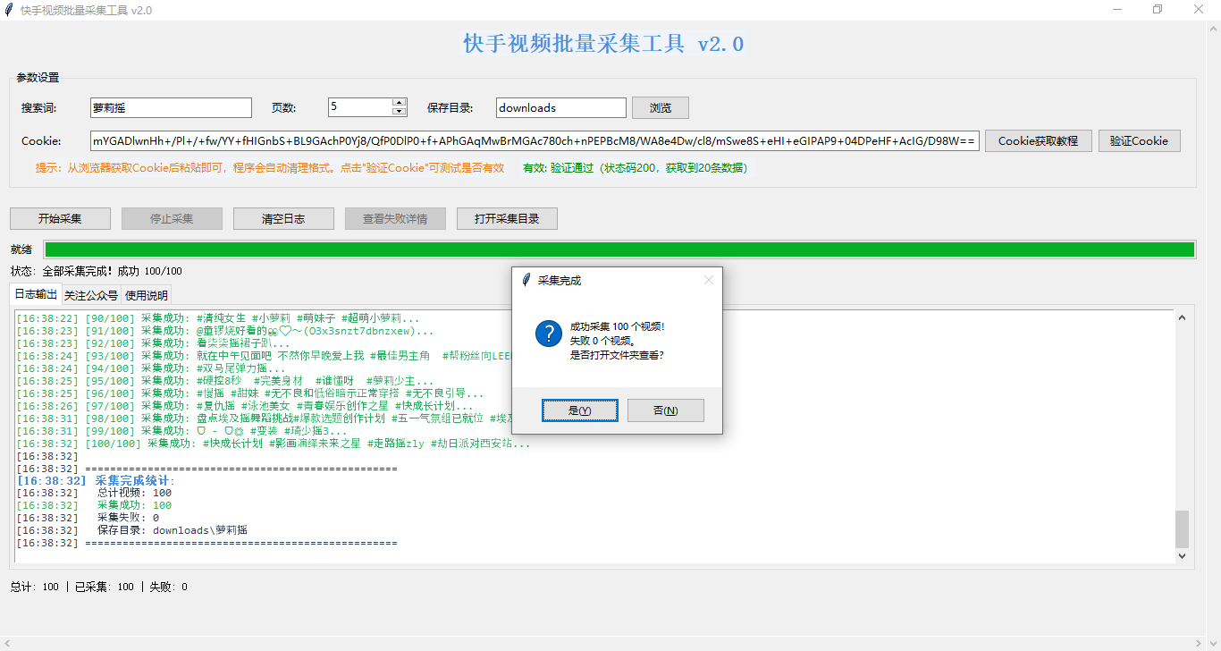The image size is (1221, 651).
Task: Switch to the 使用说明 tab
Action: pos(146,295)
